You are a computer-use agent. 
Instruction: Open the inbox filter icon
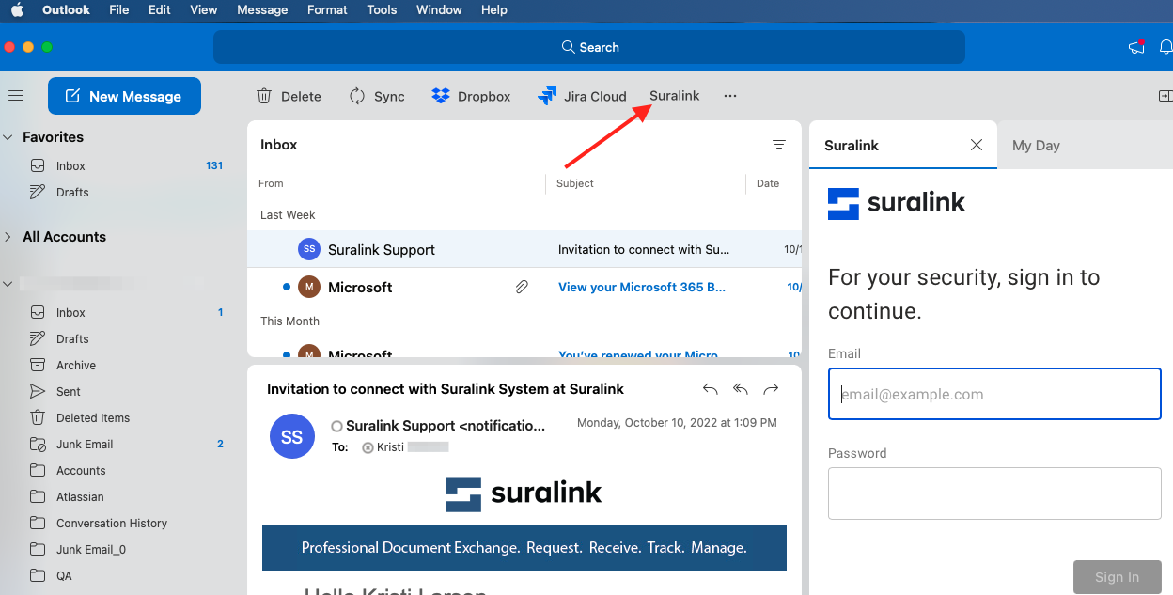click(x=778, y=145)
